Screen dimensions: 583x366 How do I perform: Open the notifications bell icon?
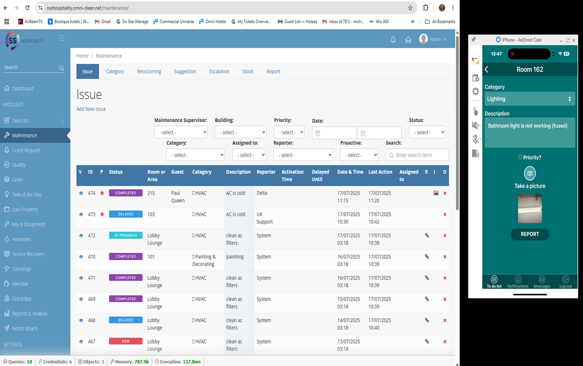coord(393,39)
